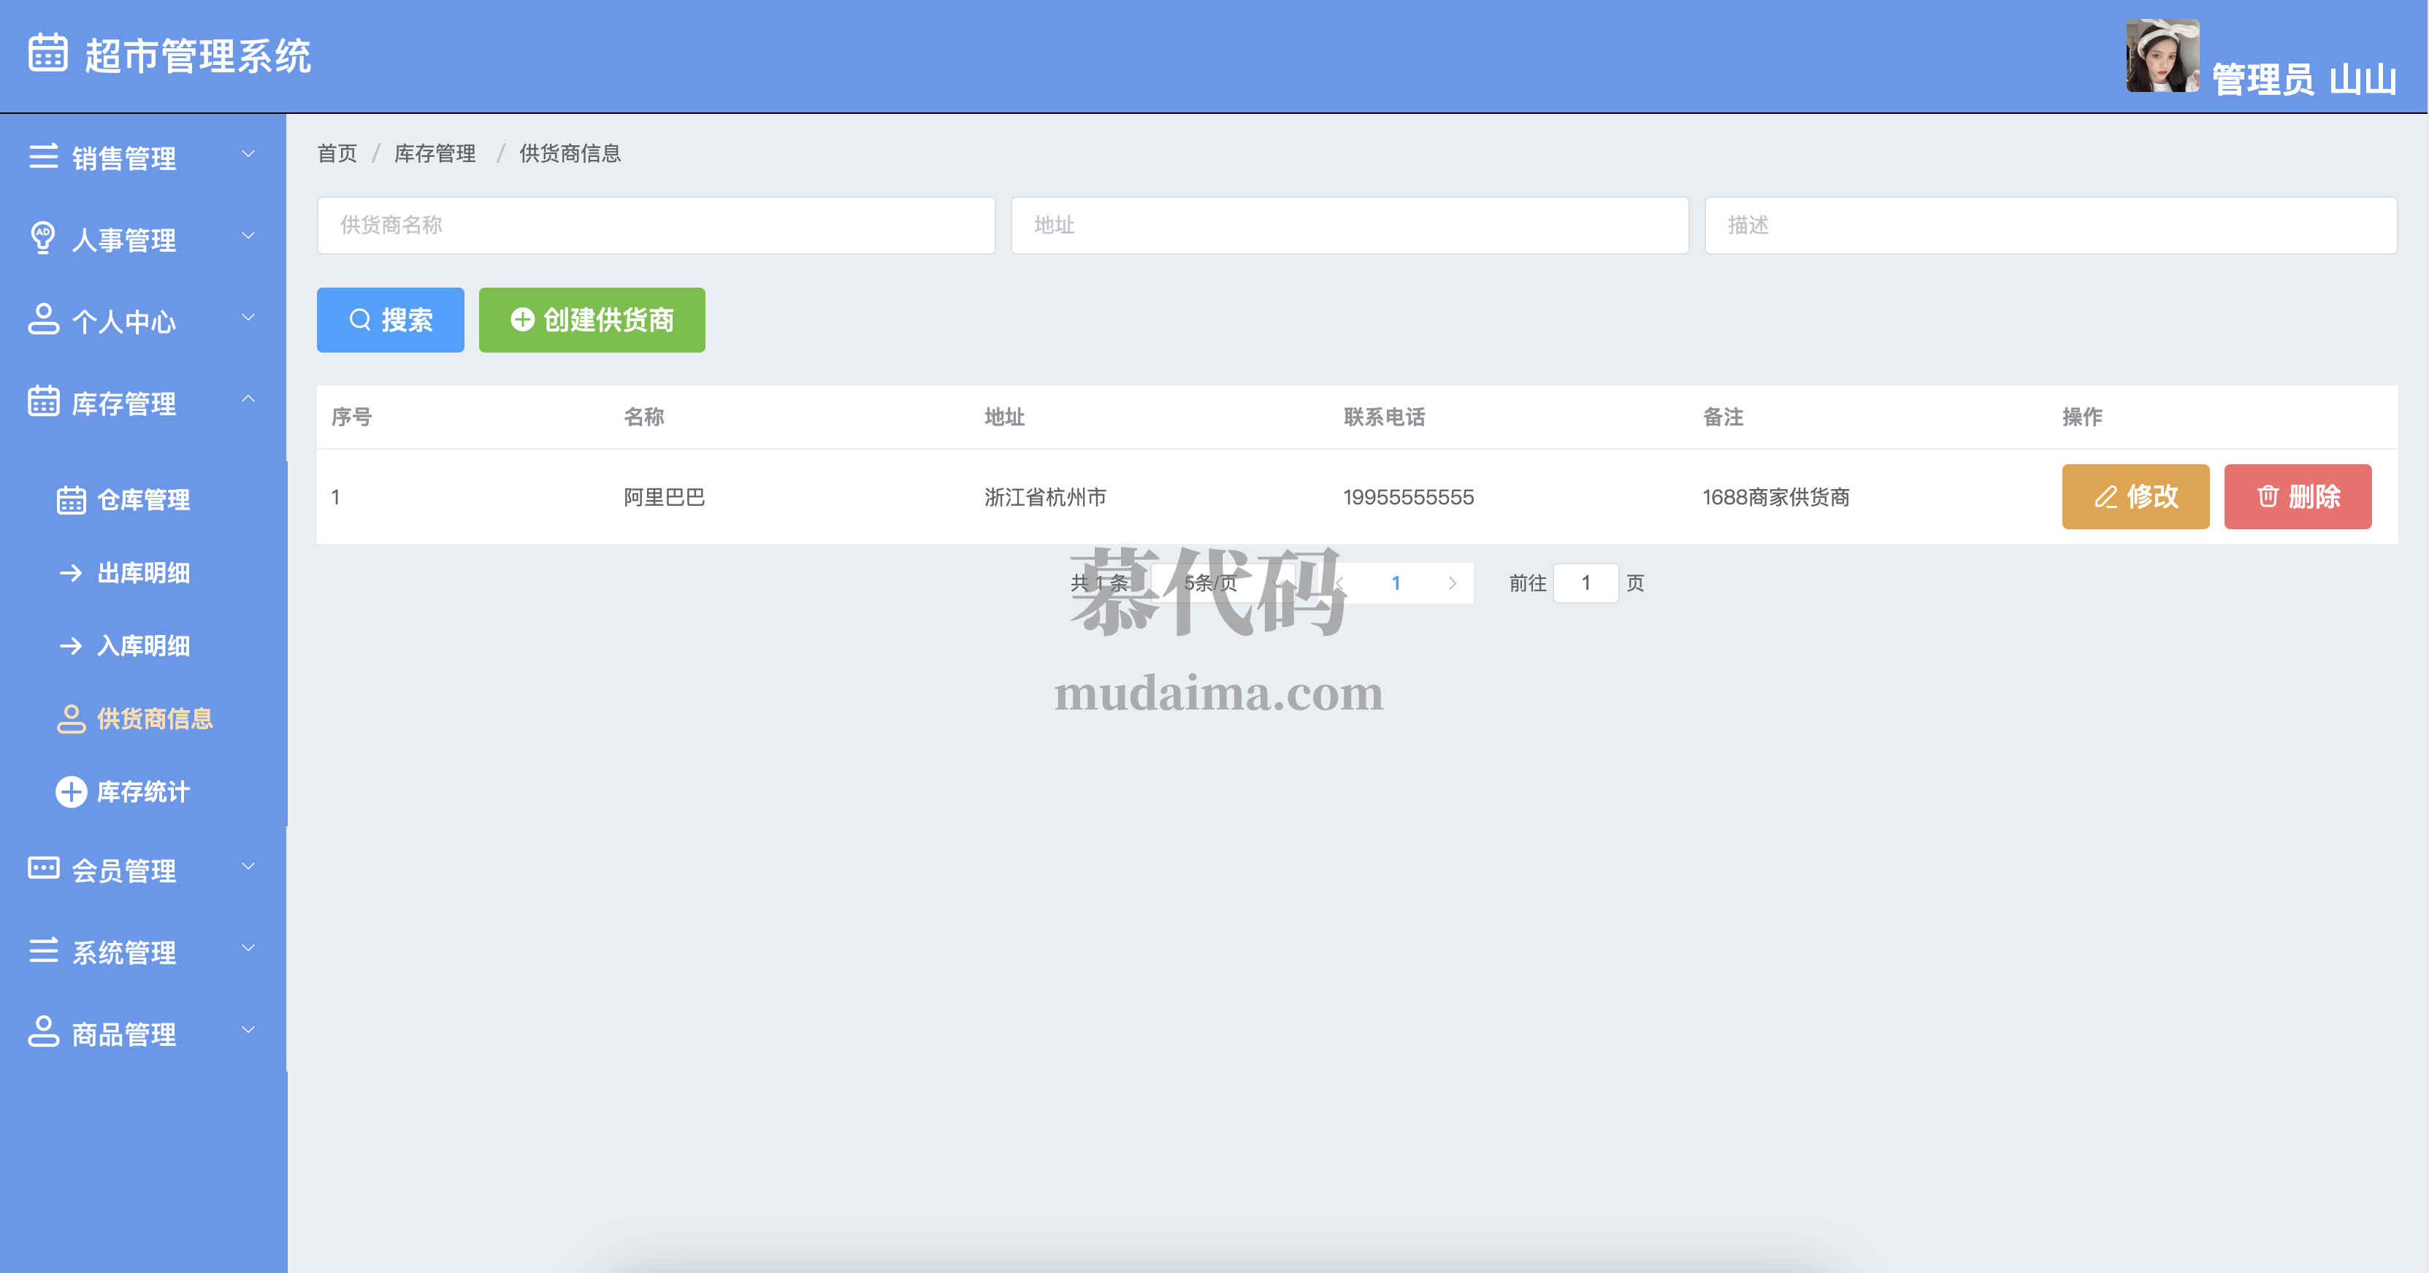
Task: Click the calendar logo icon beside 超市管理系统
Action: coord(47,53)
